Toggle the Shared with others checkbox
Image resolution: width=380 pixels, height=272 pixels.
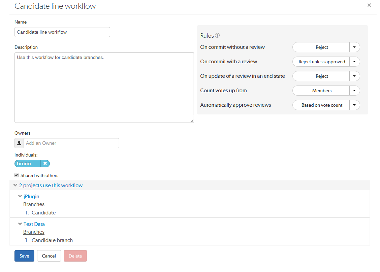pyautogui.click(x=17, y=175)
